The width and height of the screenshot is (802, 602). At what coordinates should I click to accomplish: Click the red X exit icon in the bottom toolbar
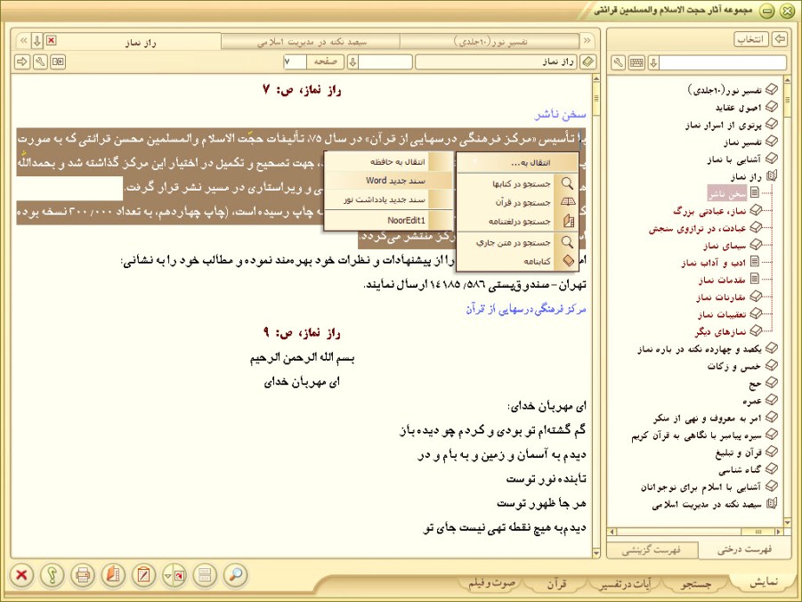(x=21, y=575)
